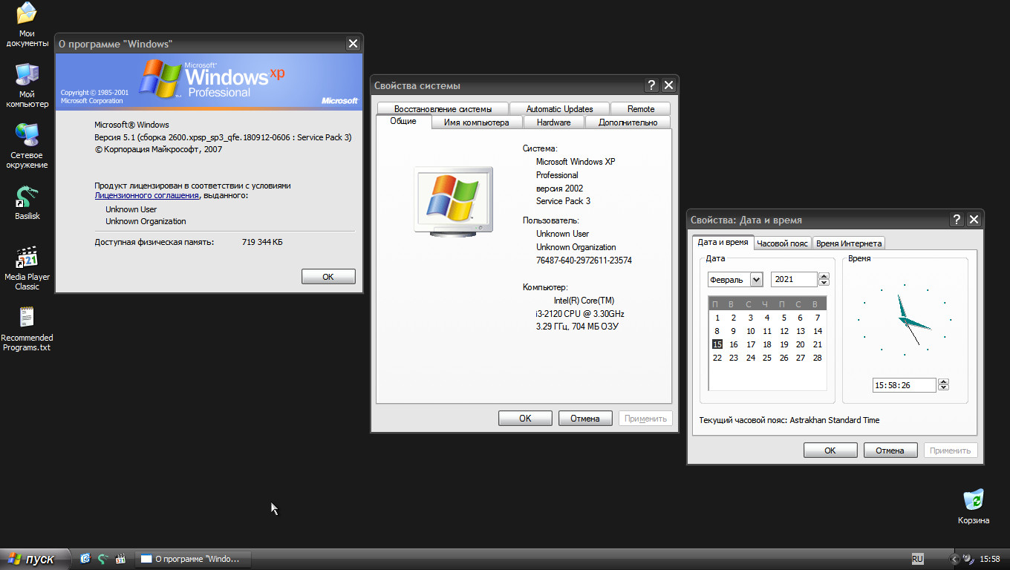This screenshot has height=570, width=1010.
Task: Decrease the year with the down spinner
Action: 824,283
